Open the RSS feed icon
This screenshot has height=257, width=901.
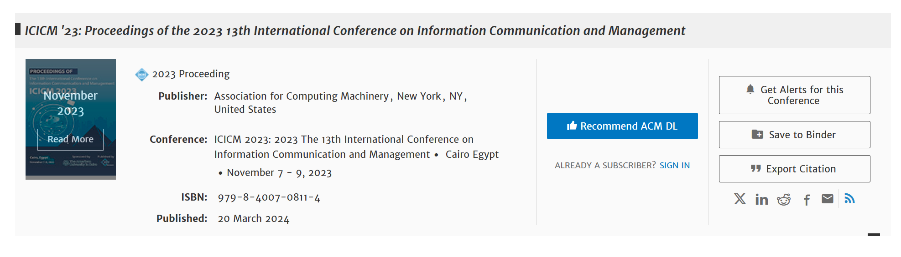(x=849, y=198)
